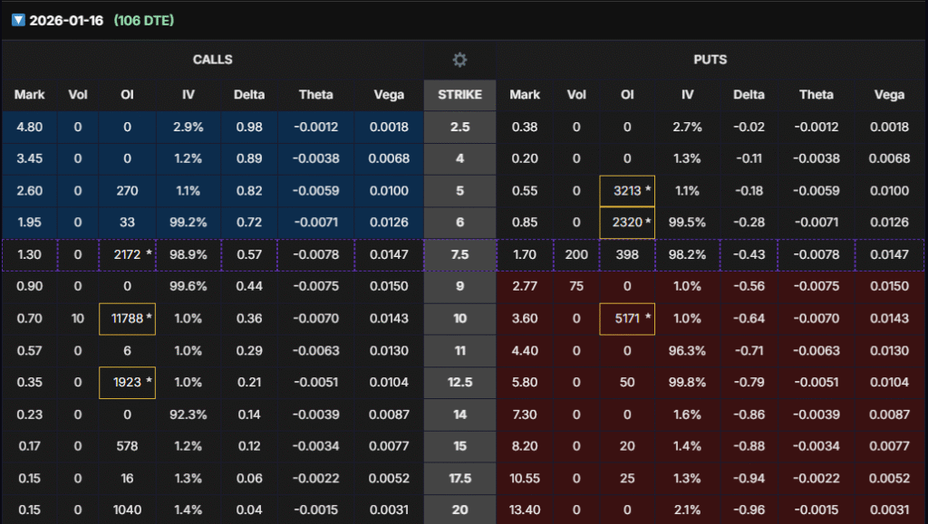Click the CALLS section header
Screen dimensions: 928x524
point(212,60)
